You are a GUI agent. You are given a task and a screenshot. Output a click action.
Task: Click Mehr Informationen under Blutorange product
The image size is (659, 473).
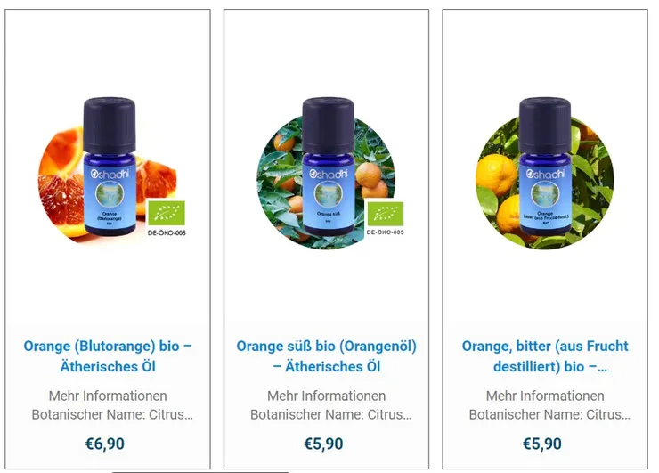108,396
